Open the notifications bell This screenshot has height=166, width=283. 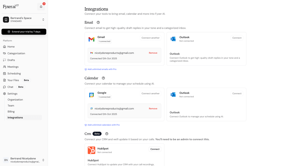click(41, 6)
